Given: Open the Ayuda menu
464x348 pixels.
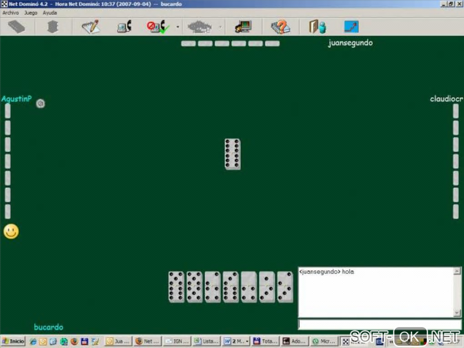Looking at the screenshot, I should 50,13.
